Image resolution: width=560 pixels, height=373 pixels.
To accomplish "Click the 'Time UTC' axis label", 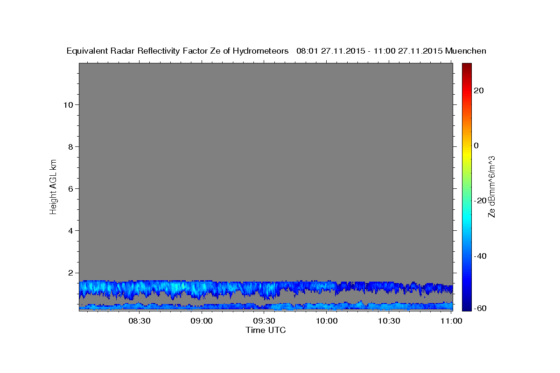I will [266, 330].
